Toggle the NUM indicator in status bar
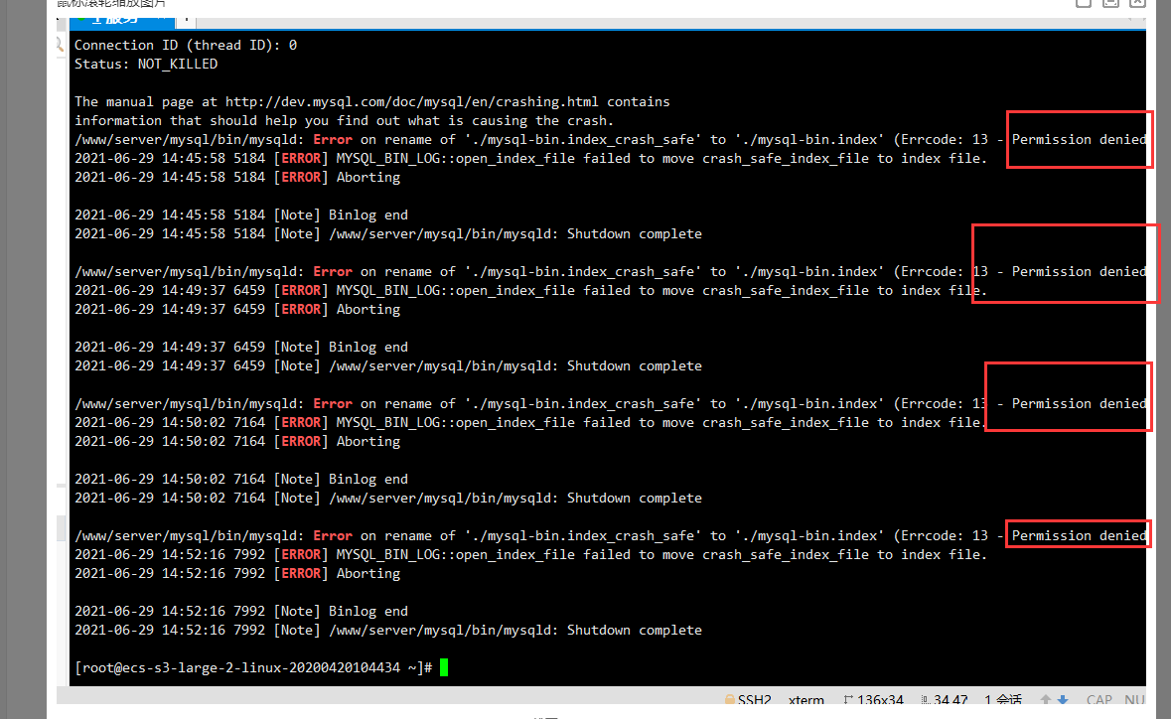This screenshot has height=719, width=1171. [x=1135, y=700]
